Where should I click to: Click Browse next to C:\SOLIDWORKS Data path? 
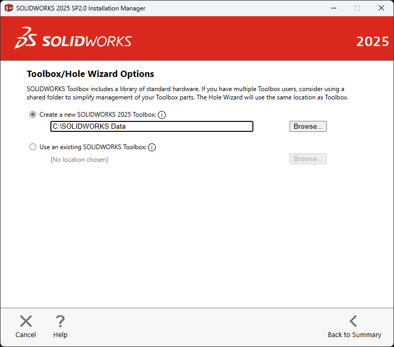tap(308, 127)
